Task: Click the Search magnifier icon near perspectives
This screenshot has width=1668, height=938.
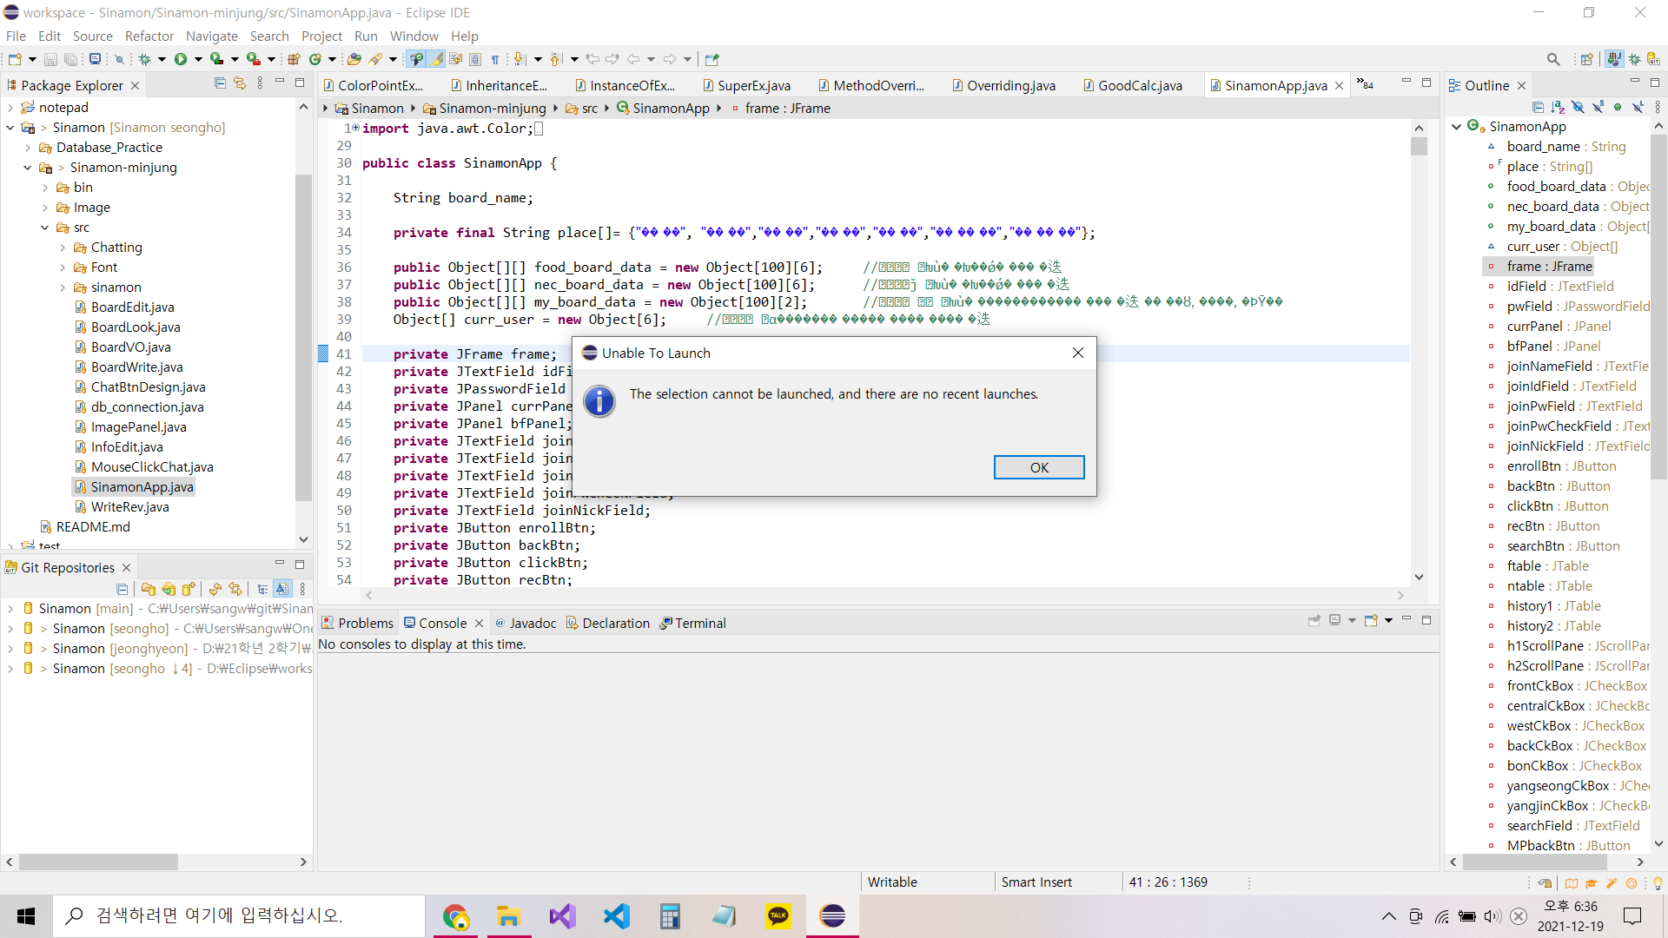Action: [1552, 59]
